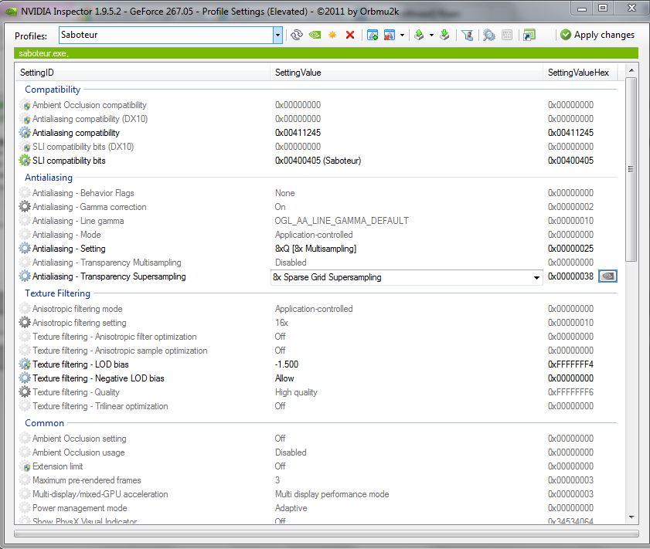This screenshot has width=650, height=549.
Task: Click the gear icon for Extension limit
Action: pyautogui.click(x=25, y=466)
